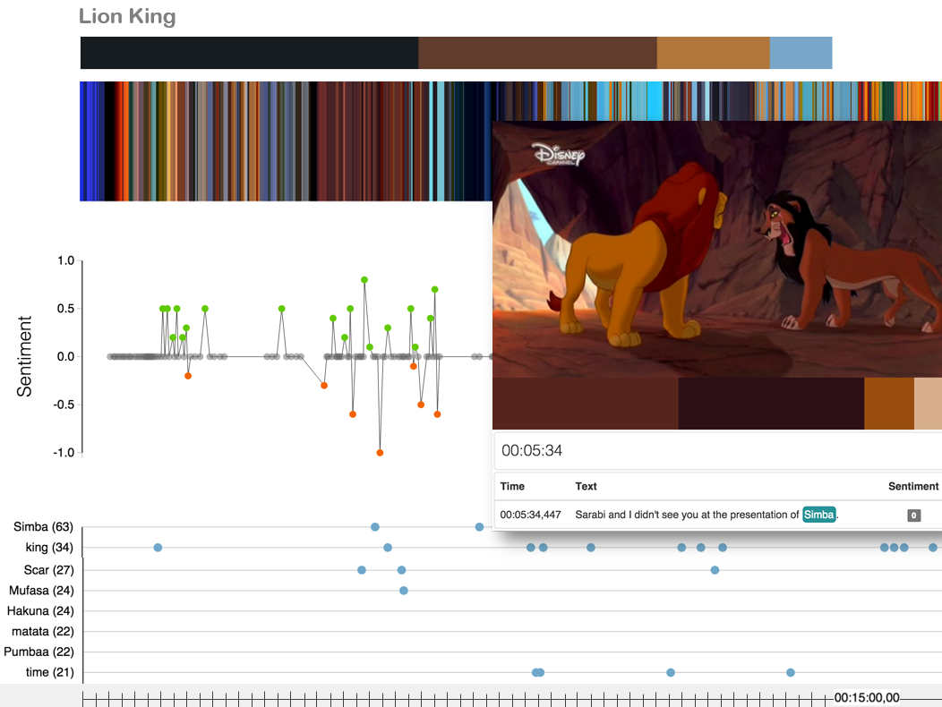Choose the beige swatch under the video frame
Viewport: 942px width, 707px height.
(x=929, y=404)
